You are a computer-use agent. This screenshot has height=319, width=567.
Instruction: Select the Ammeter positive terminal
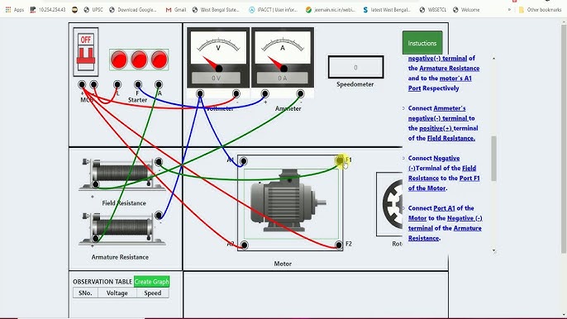264,93
